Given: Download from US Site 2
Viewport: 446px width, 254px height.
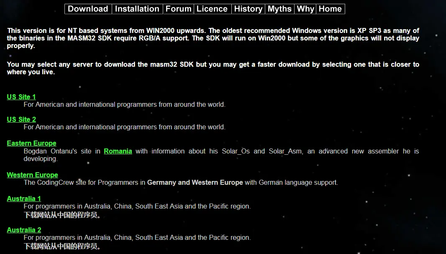Looking at the screenshot, I should point(21,120).
